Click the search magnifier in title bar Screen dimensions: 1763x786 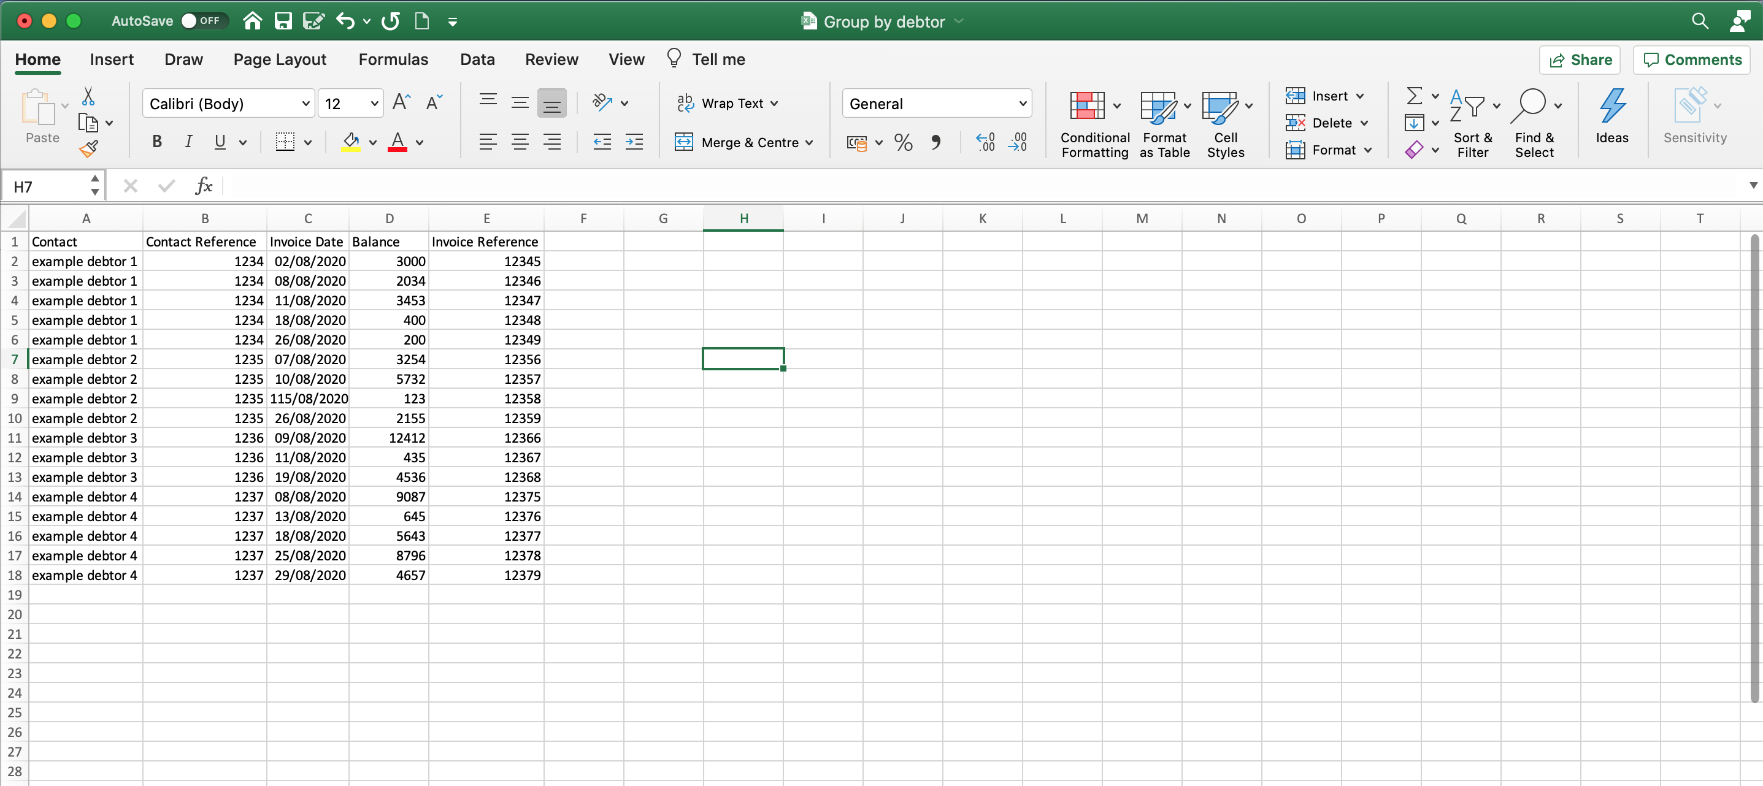click(x=1700, y=21)
